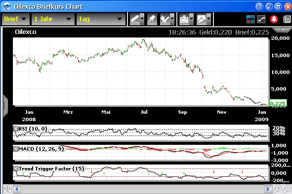The width and height of the screenshot is (292, 194).
Task: Select the line drawing tool
Action: [x=135, y=19]
